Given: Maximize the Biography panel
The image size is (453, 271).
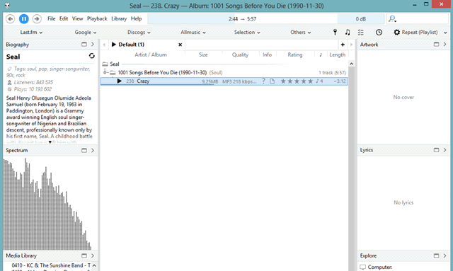Looking at the screenshot, I should pyautogui.click(x=84, y=45).
